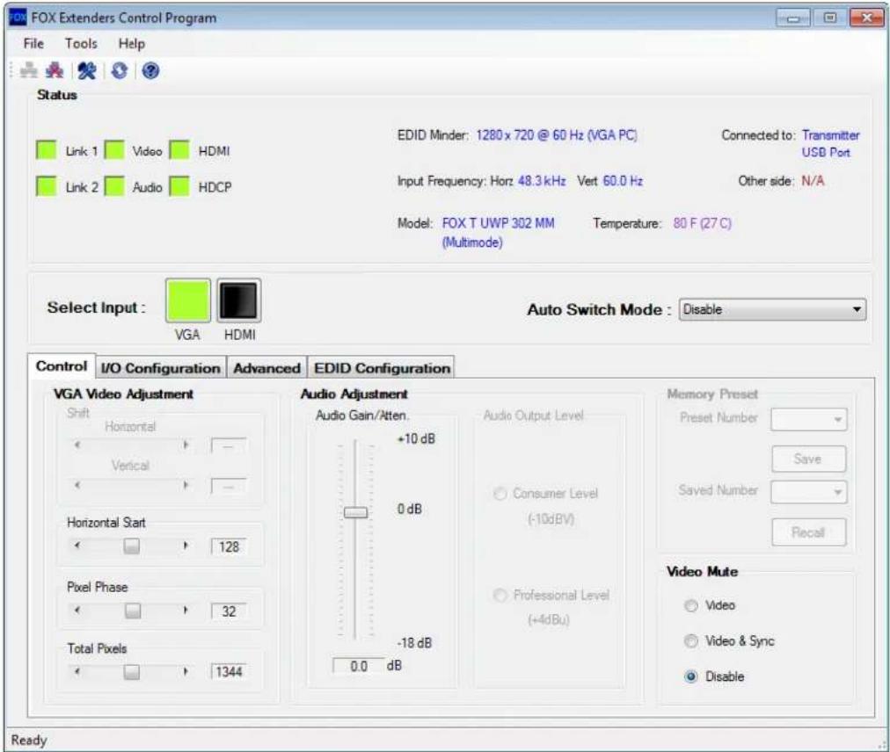
Task: Click Total Pixels left arrow
Action: click(x=77, y=672)
